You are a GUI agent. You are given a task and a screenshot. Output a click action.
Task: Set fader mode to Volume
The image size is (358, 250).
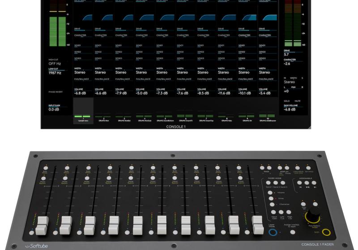coord(270,192)
